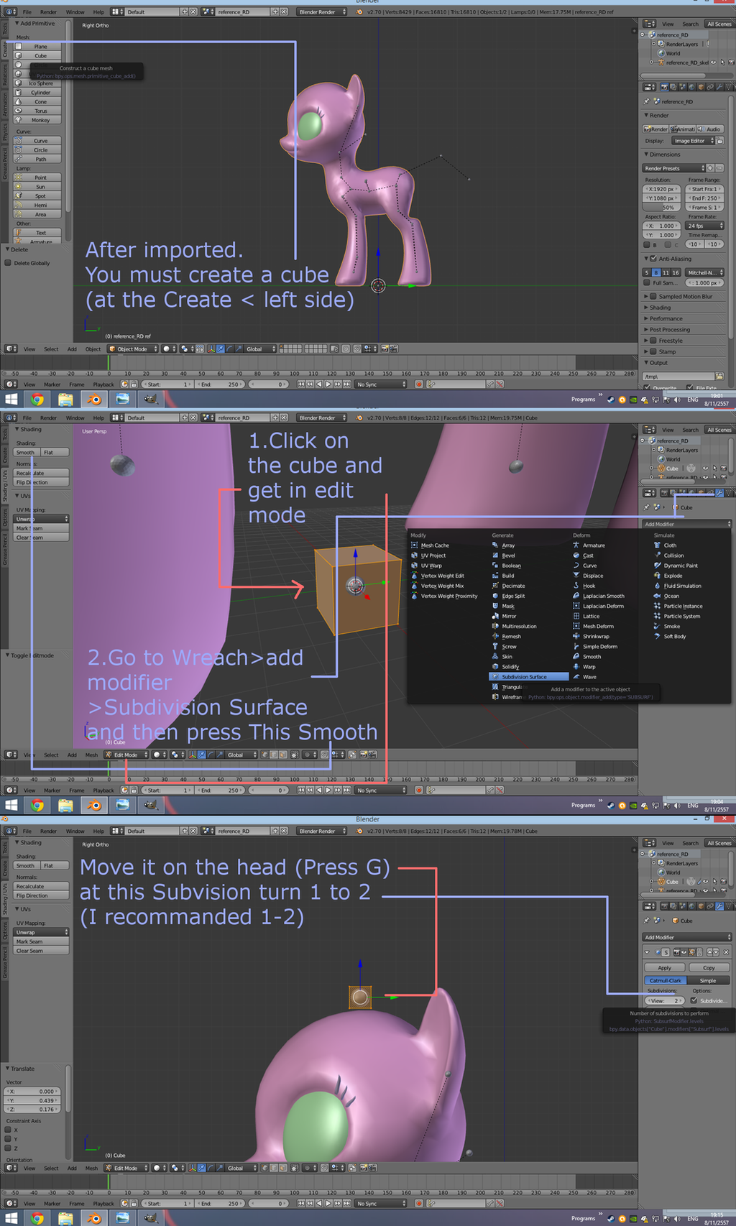Click the Apply modifier button
The width and height of the screenshot is (736, 1226).
tap(665, 968)
